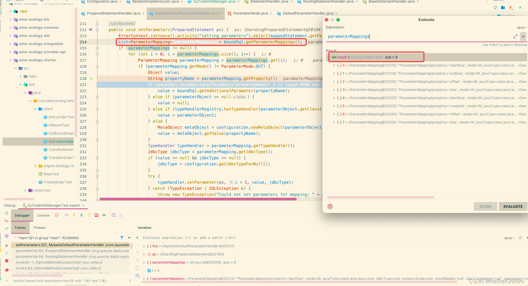
Task: Click the Step Into debugger icon
Action: pos(74,215)
